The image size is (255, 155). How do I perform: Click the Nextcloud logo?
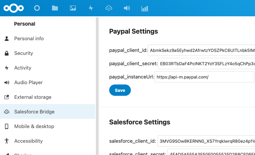tap(14, 8)
